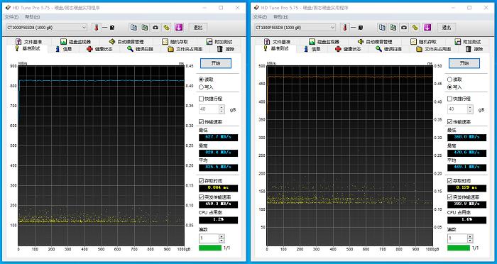Open Error scan tab with magnifier in right window

[x=388, y=49]
